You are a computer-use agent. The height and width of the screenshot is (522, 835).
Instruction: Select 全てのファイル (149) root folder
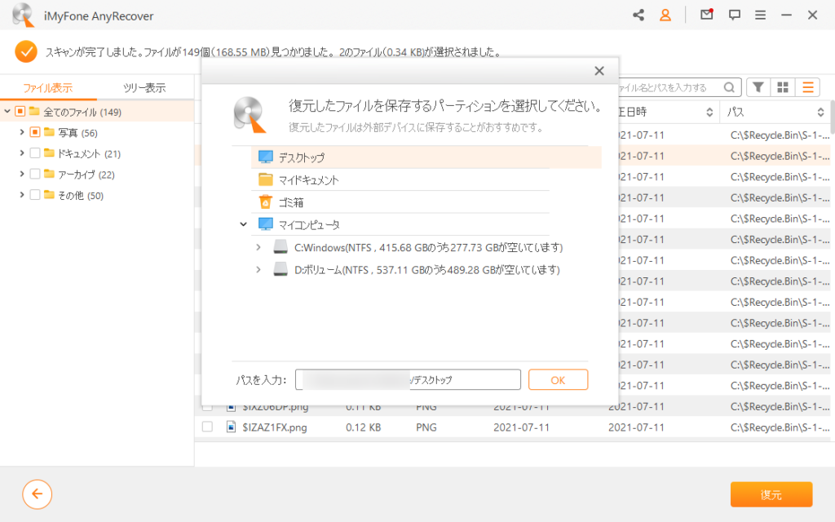(82, 112)
